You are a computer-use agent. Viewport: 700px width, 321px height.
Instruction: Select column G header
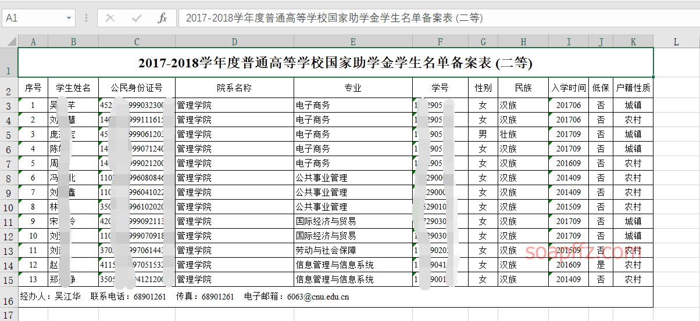pos(483,41)
